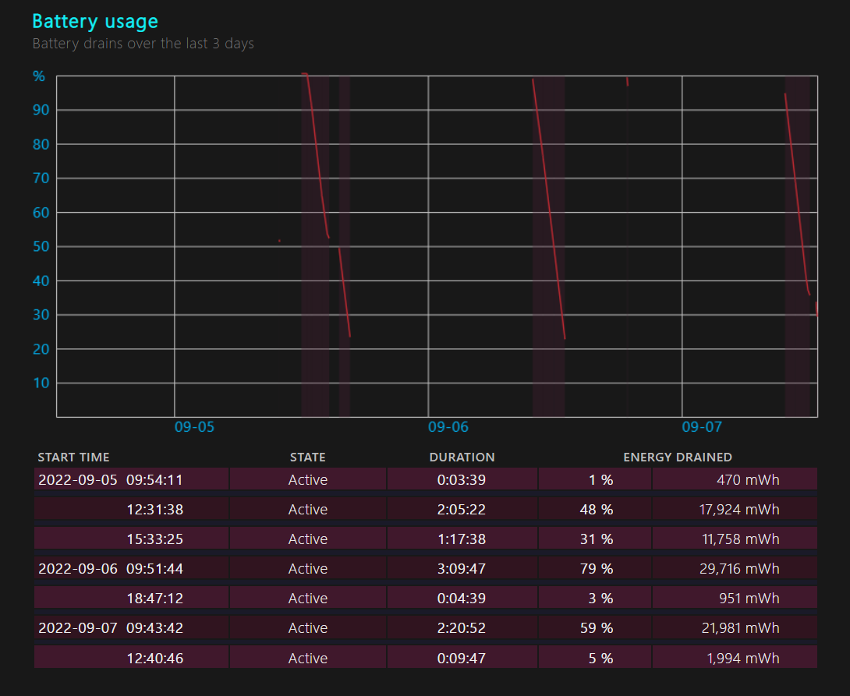Click the 951 mWh energy value
This screenshot has width=850, height=696.
[749, 598]
